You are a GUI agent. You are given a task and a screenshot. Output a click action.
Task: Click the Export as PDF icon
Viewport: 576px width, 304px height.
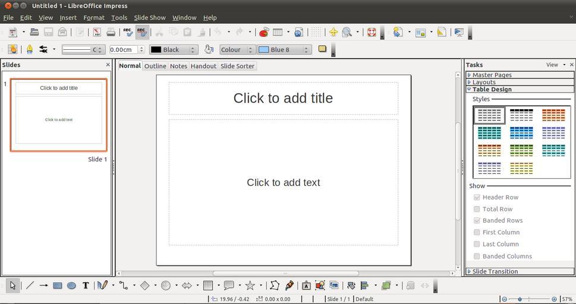tap(97, 32)
